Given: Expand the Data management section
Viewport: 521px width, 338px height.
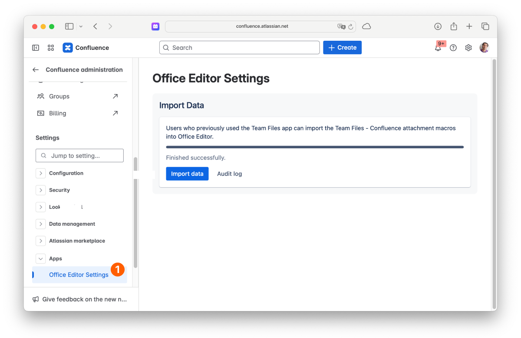Looking at the screenshot, I should [41, 224].
